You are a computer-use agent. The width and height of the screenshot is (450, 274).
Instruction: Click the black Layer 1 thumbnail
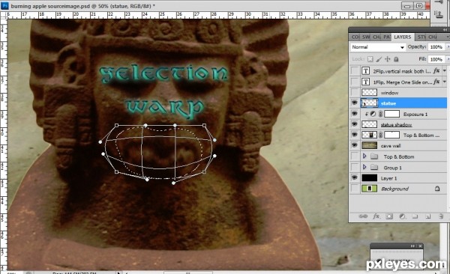[369, 178]
